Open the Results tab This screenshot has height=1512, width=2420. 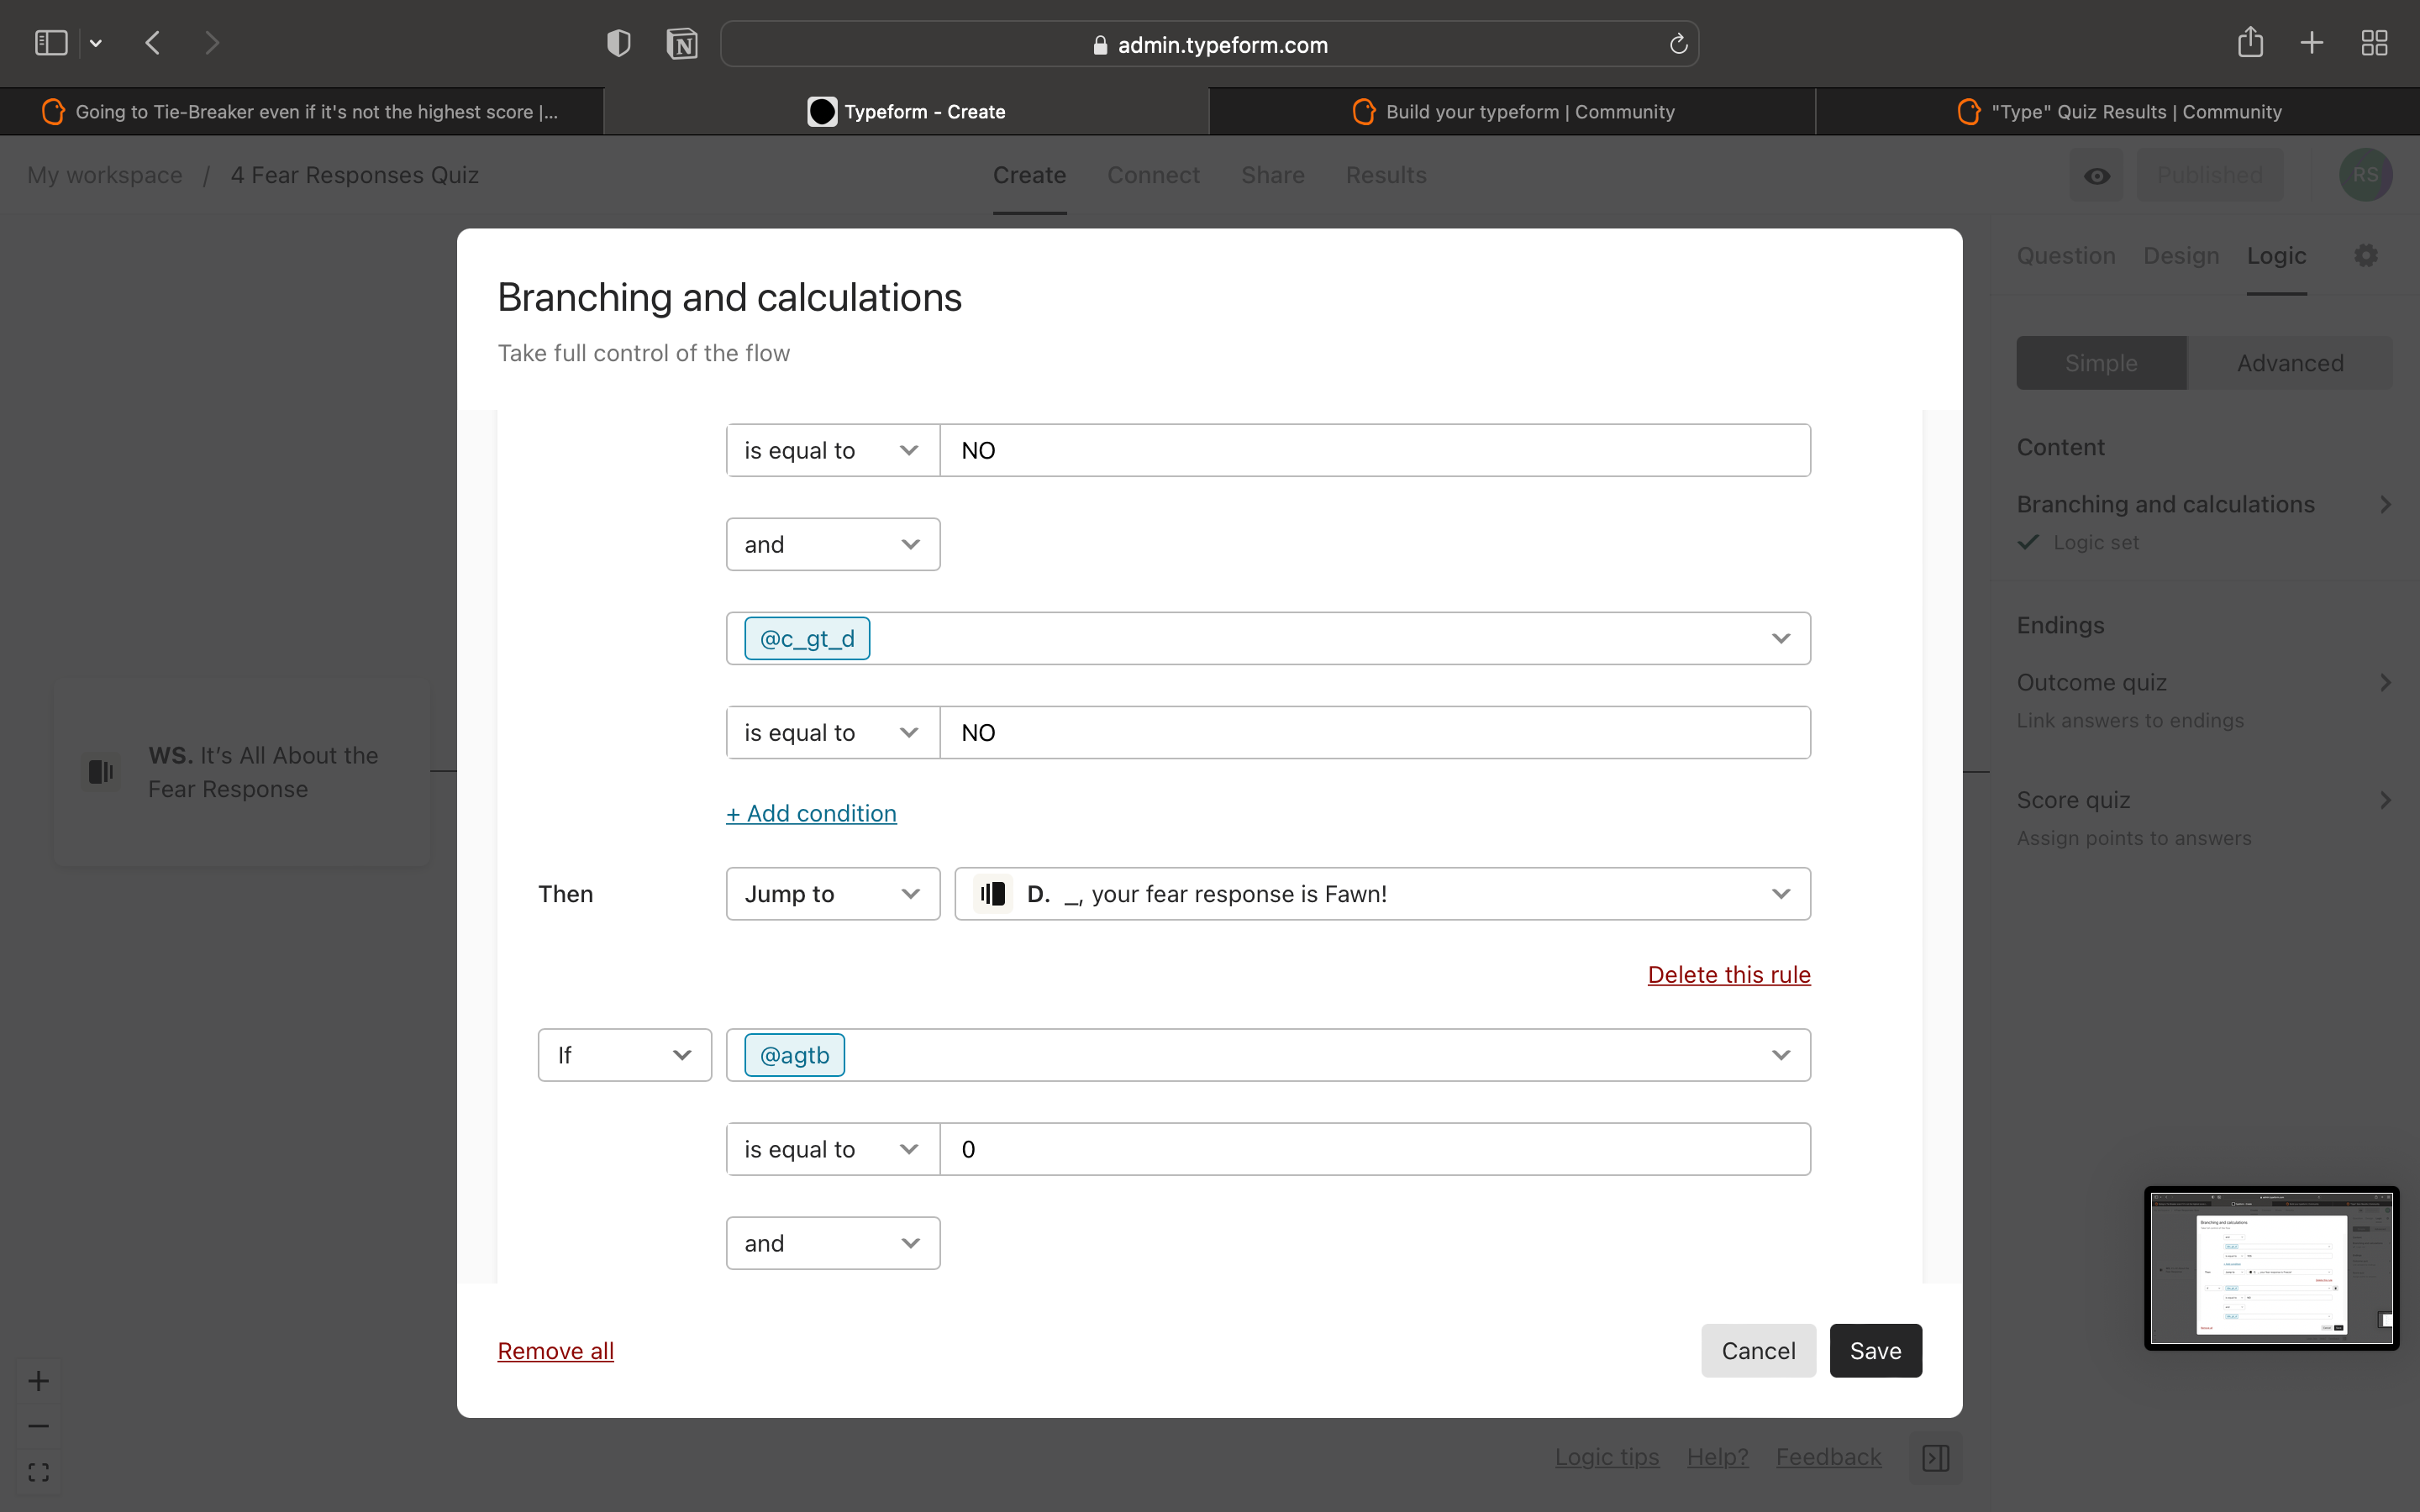tap(1385, 174)
